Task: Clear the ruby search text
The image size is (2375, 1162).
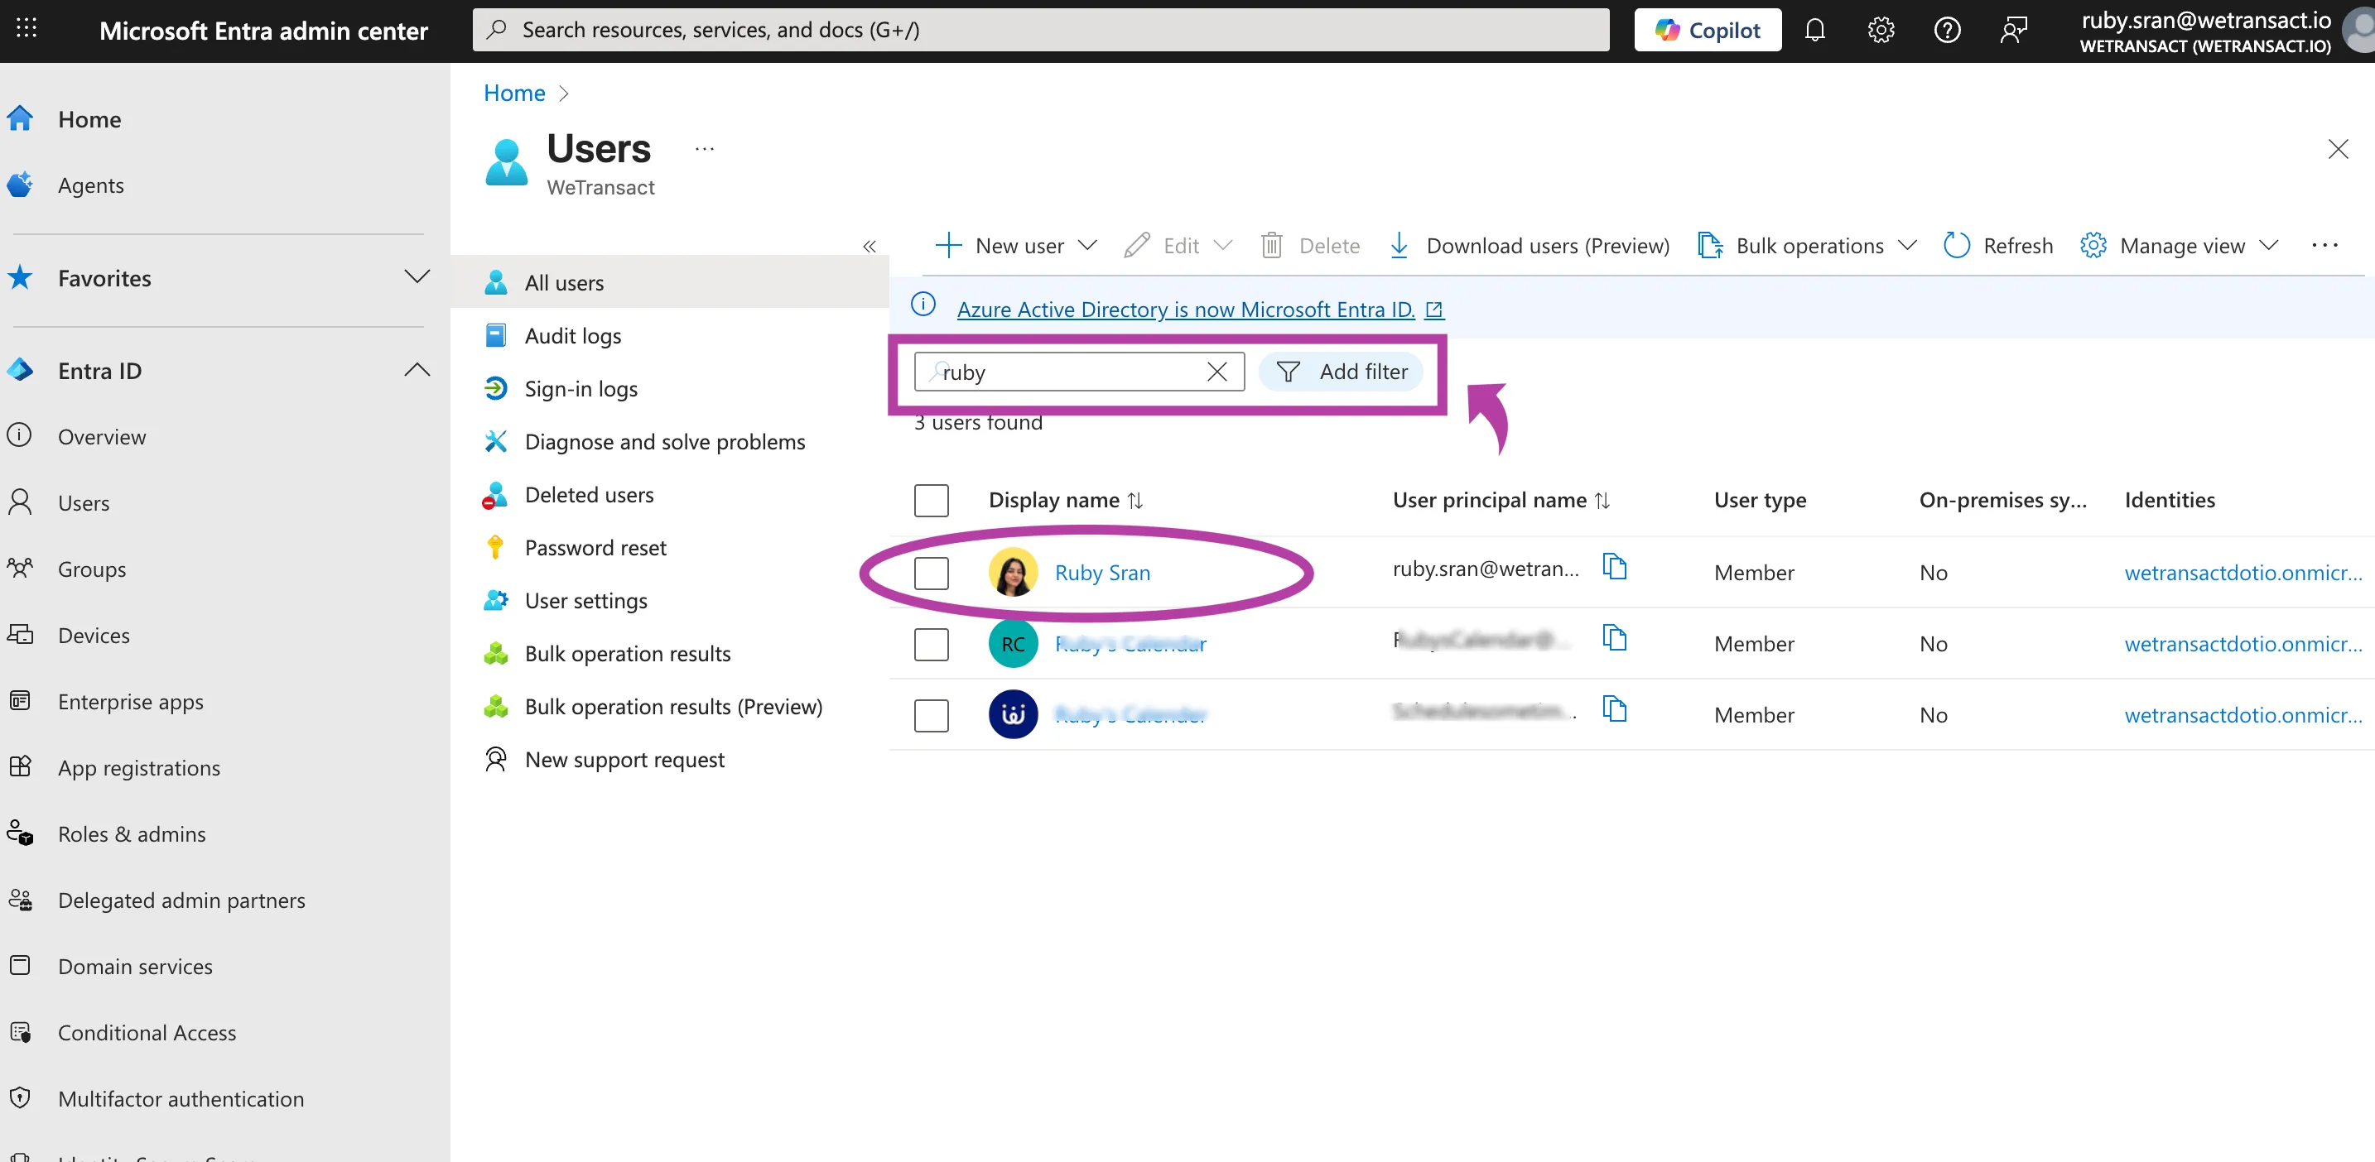Action: point(1217,372)
